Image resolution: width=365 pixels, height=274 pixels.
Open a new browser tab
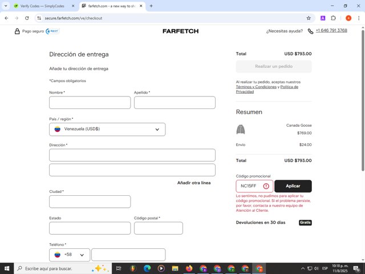click(151, 6)
